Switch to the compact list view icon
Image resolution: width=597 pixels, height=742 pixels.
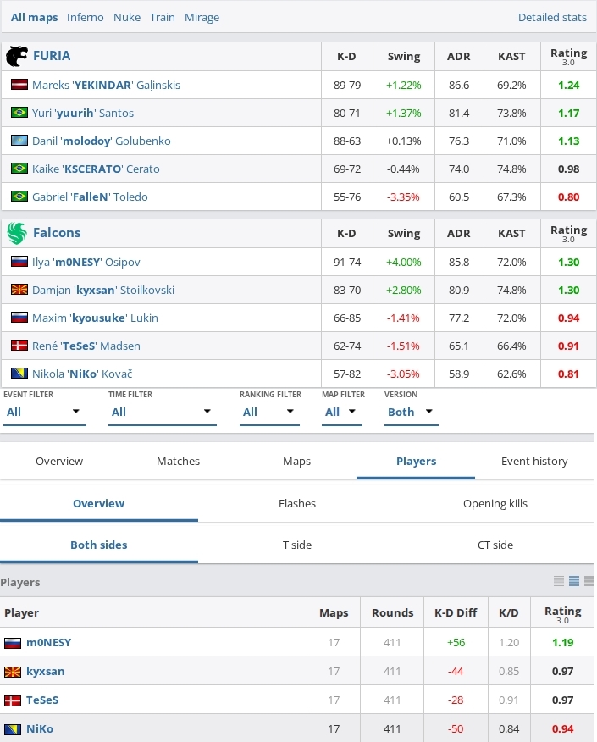pos(559,581)
